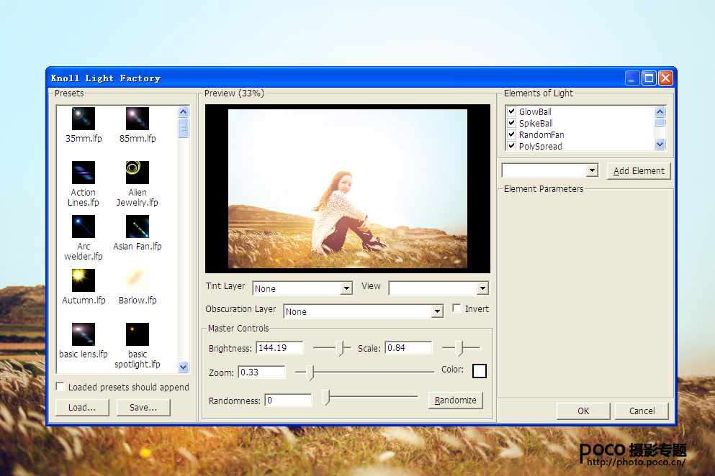
Task: Select the SpikeBall element name
Action: (536, 123)
